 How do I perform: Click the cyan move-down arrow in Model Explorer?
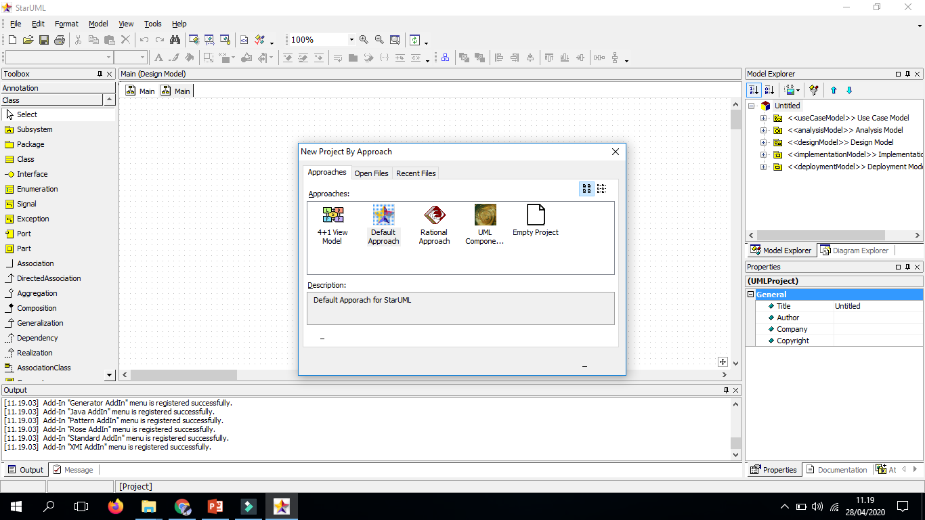[849, 90]
